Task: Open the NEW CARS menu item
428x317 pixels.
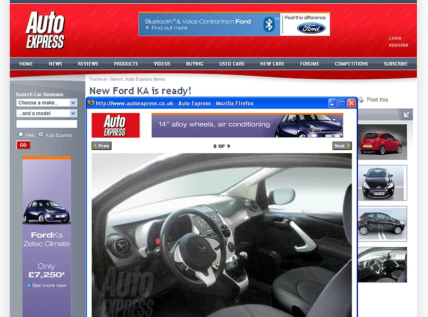Action: 272,64
